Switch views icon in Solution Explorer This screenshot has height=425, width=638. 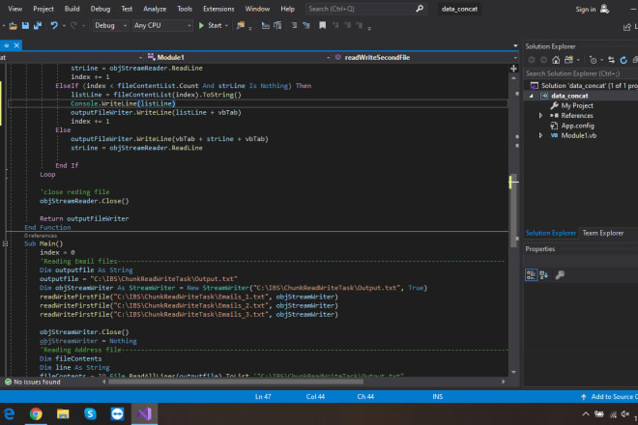pos(568,60)
